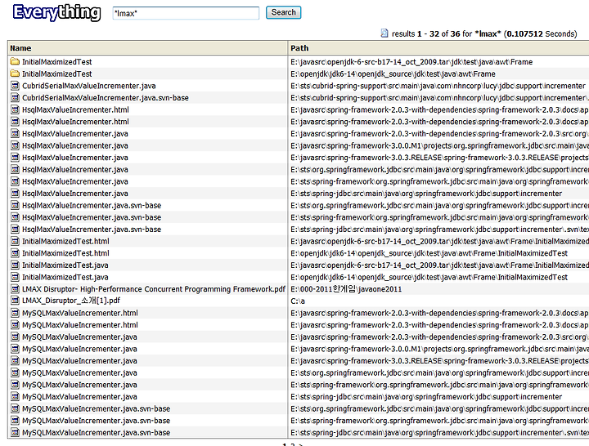Click icon of MySQLMaxValueIncrementer.java.svn-base in E:\sts\org.springframework.jdbc
Screen dimensions: 589x446
15,409
